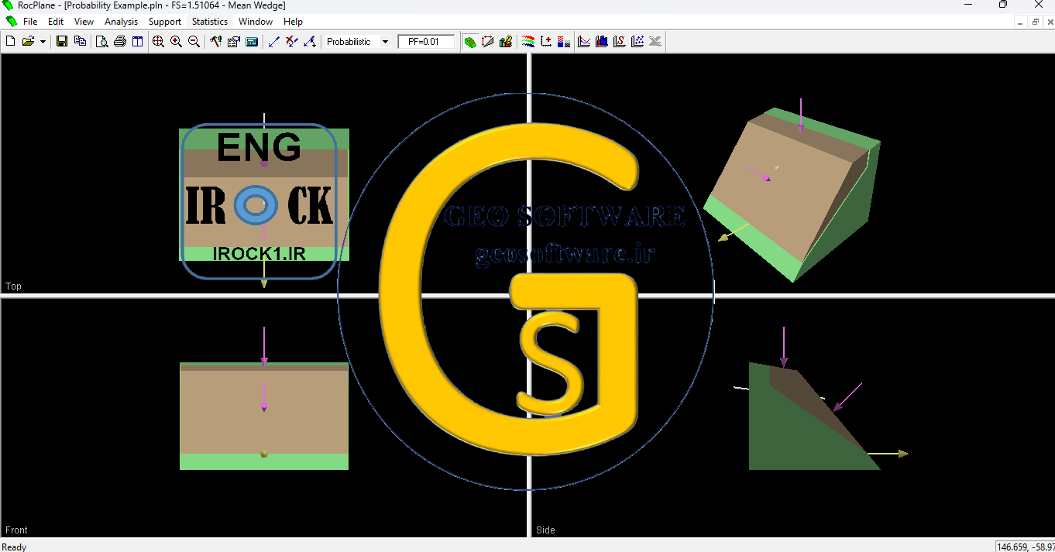Image resolution: width=1055 pixels, height=552 pixels.
Task: Open the Sensitivity Analysis colored curves icon
Action: 528,41
